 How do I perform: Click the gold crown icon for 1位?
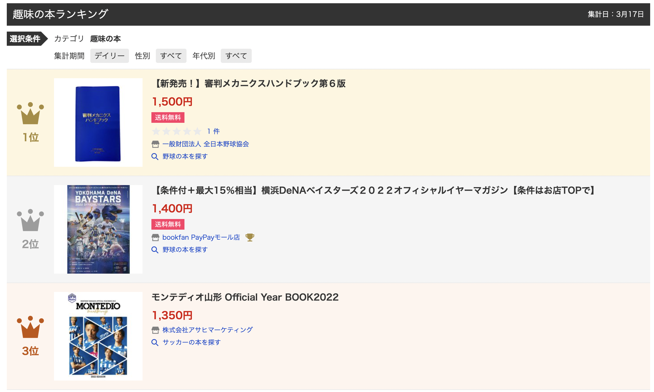pyautogui.click(x=30, y=114)
